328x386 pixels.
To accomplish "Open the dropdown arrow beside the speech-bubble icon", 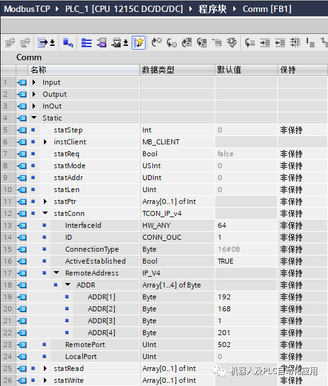I will click(x=125, y=43).
